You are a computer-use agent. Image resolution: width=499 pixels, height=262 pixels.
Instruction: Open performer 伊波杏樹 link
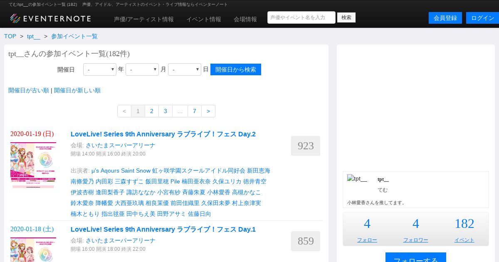[x=82, y=192]
